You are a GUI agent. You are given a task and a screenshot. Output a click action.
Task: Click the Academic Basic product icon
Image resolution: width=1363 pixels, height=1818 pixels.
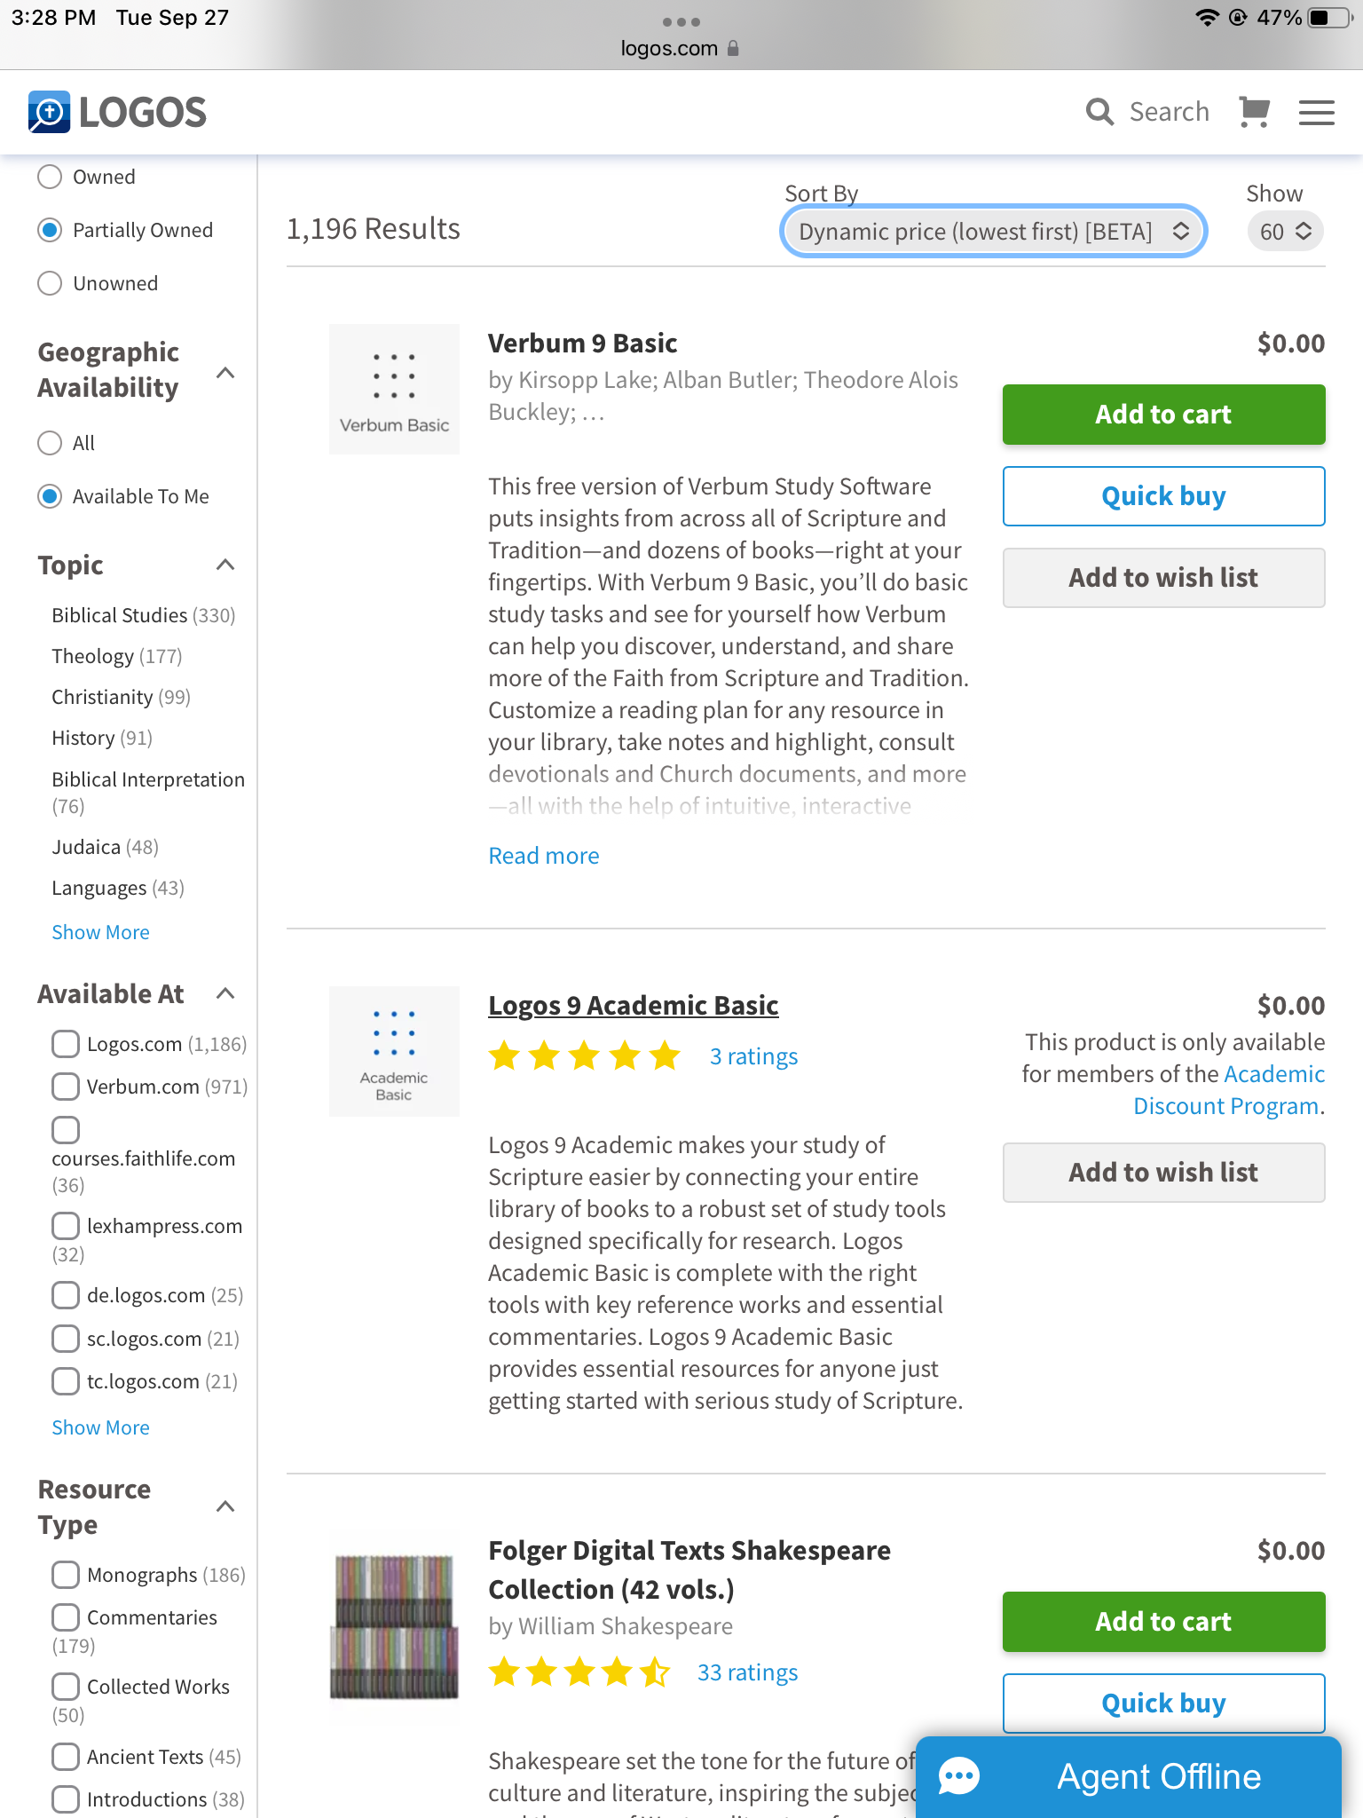click(394, 1051)
